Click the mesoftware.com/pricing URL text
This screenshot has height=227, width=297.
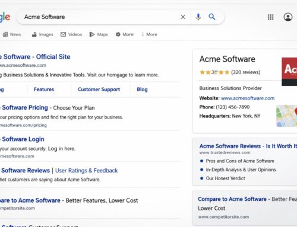23,125
